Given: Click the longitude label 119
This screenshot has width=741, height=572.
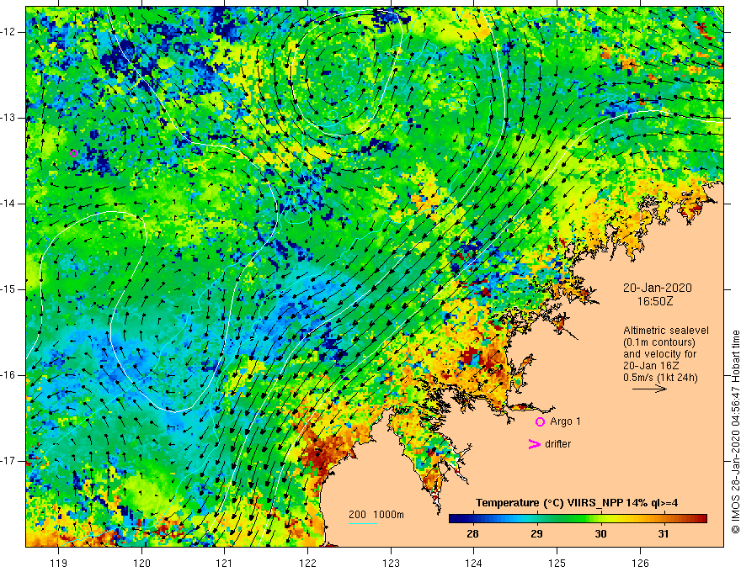Looking at the screenshot, I should [58, 563].
